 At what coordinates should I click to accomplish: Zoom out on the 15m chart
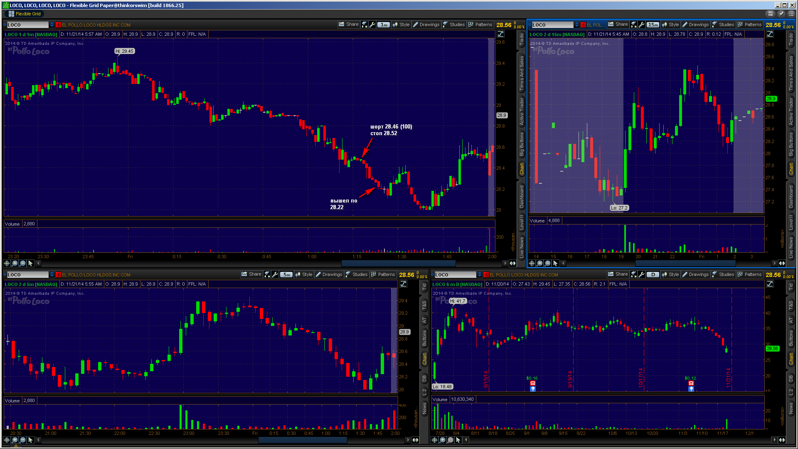pos(547,263)
